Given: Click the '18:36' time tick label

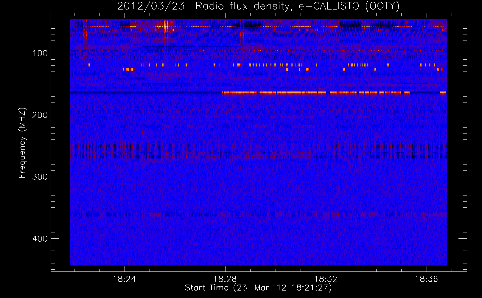Looking at the screenshot, I should tap(427, 279).
